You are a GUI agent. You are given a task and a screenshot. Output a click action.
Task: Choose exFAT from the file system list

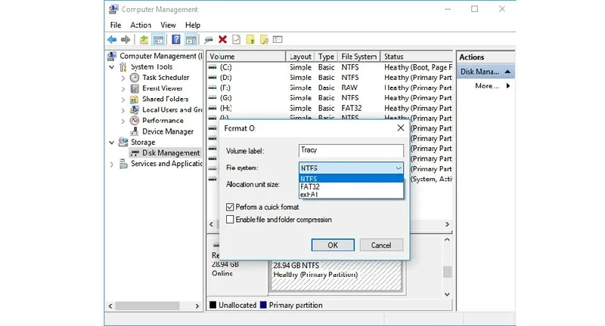(x=351, y=195)
